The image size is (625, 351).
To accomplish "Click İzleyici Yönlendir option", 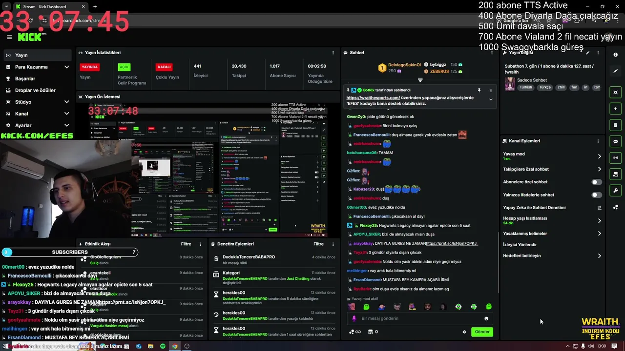I will (520, 245).
